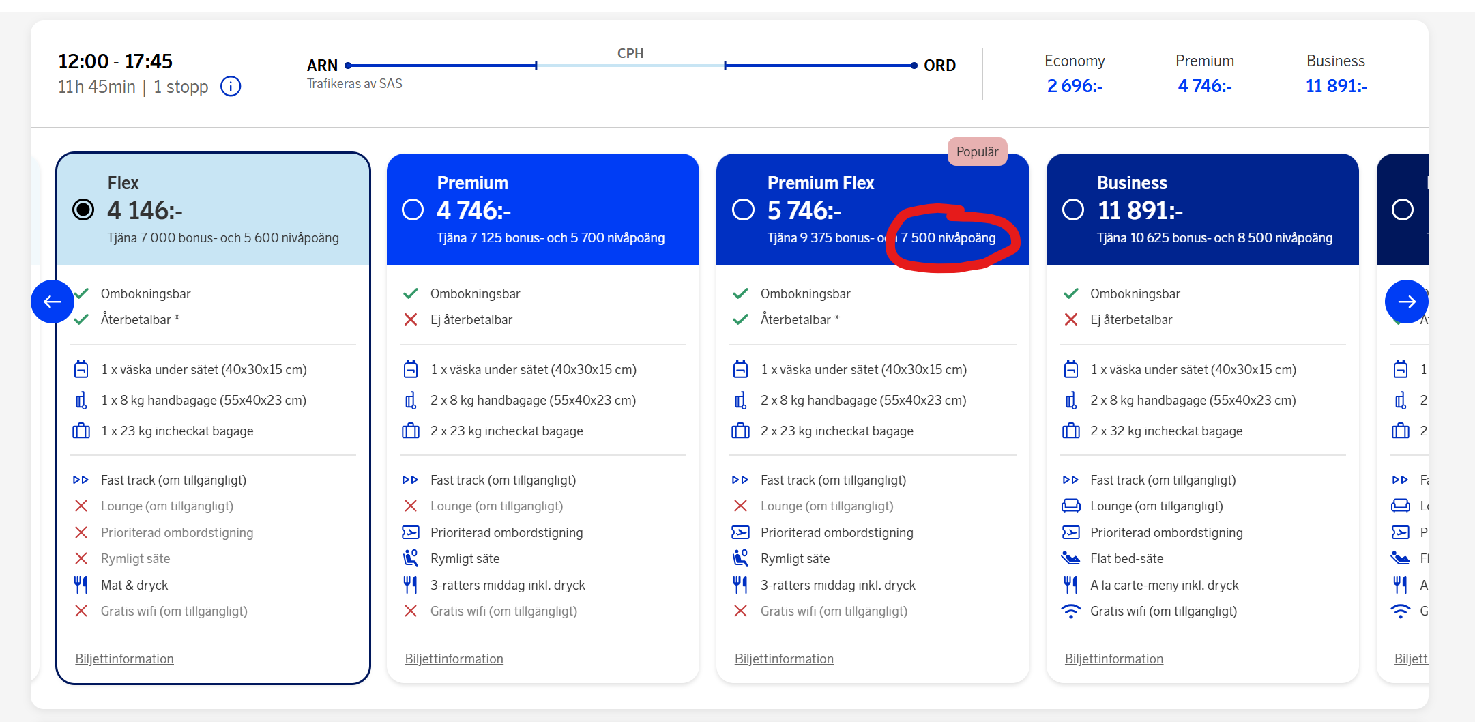
Task: Click Flat bed-säte icon in Business card
Action: (1071, 558)
